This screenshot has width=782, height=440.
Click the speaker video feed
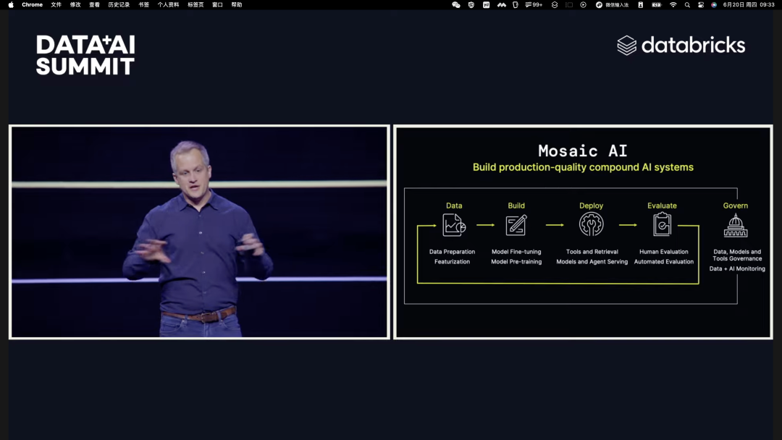[x=199, y=232]
